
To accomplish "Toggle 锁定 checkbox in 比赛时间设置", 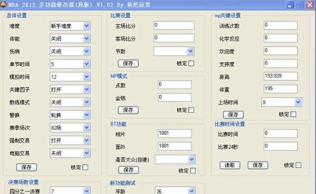I will pos(298,165).
